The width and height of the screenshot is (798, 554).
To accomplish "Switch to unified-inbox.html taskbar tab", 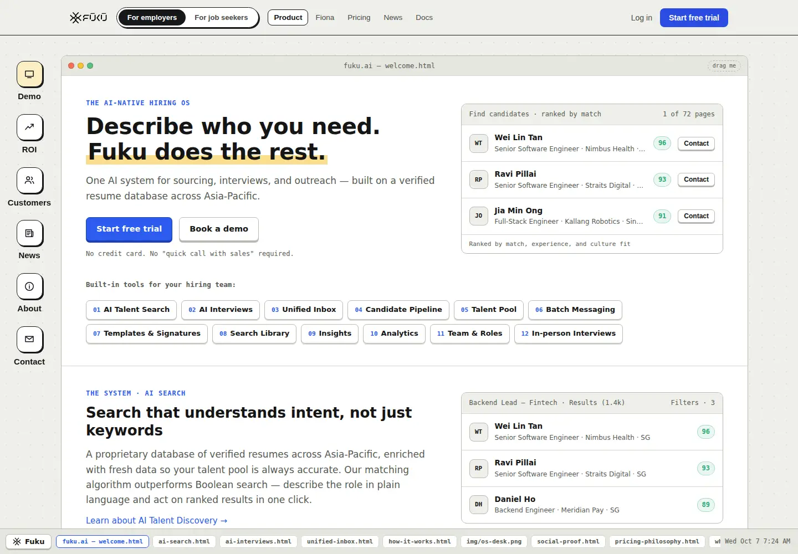I will pos(340,541).
